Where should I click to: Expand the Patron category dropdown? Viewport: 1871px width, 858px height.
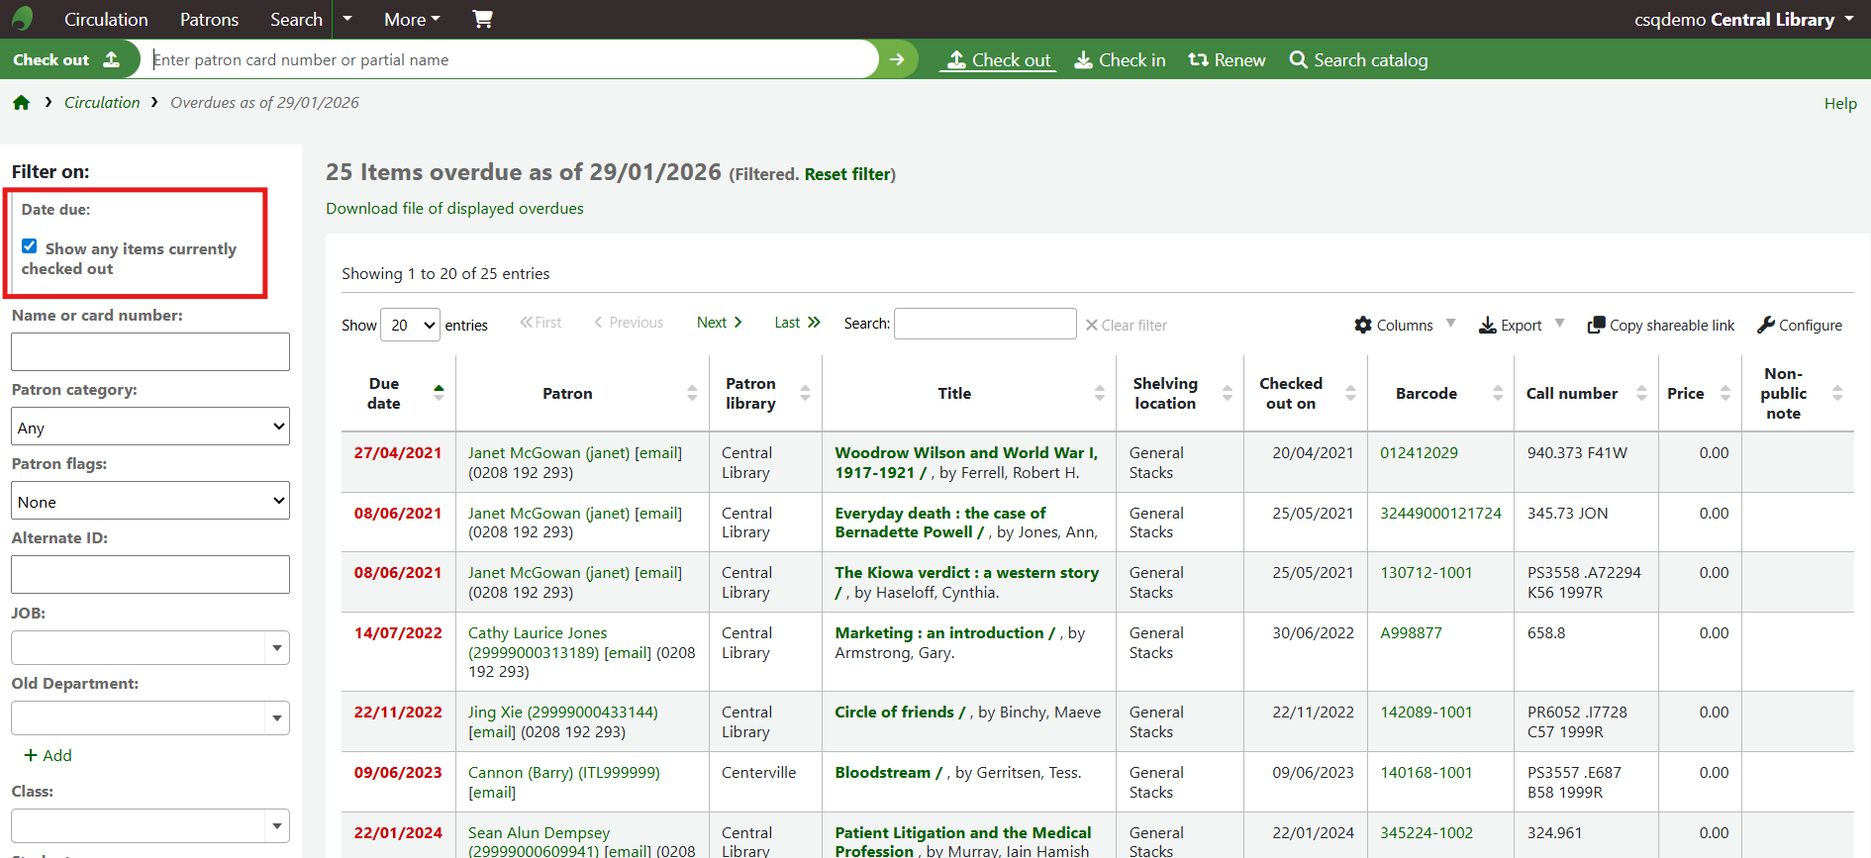tap(150, 427)
